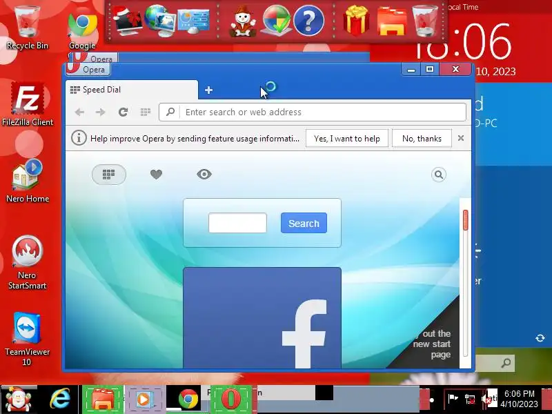
Task: Open the file explorer folder in the taskbar
Action: click(x=102, y=400)
